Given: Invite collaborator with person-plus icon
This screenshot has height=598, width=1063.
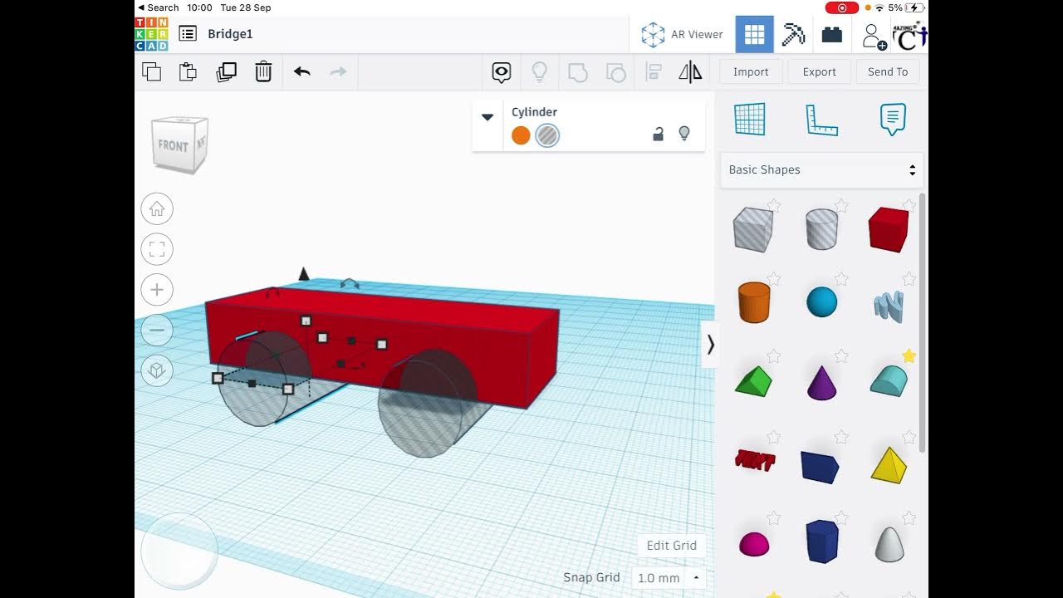Looking at the screenshot, I should 874,36.
